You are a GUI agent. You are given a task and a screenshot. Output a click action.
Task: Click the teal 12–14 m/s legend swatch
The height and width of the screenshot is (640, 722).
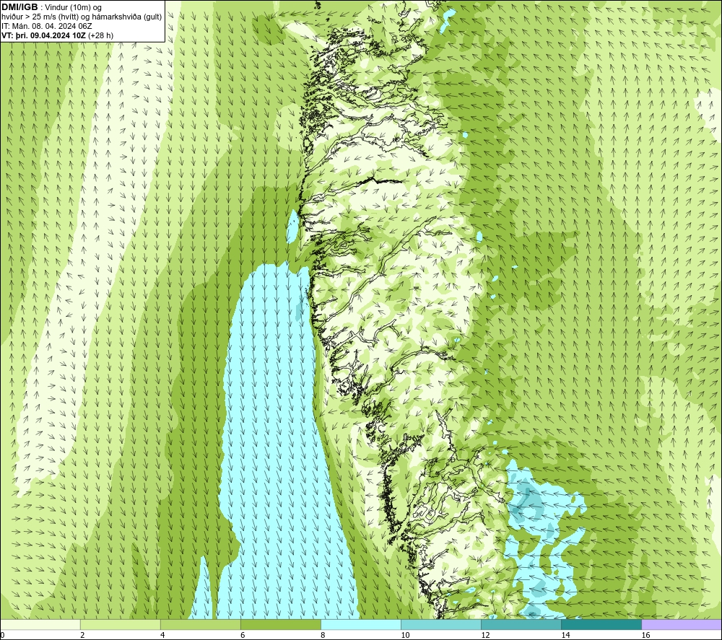(521, 624)
